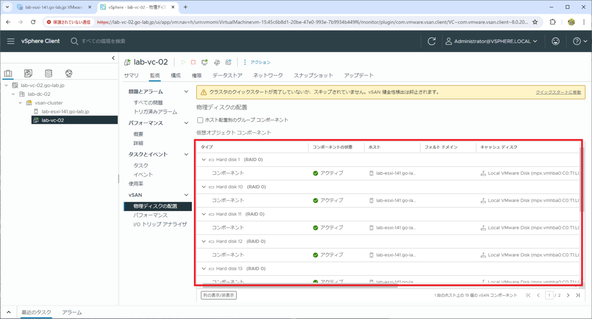Power on the lab-vc-02 VM
Image resolution: width=592 pixels, height=319 pixels.
click(x=183, y=62)
